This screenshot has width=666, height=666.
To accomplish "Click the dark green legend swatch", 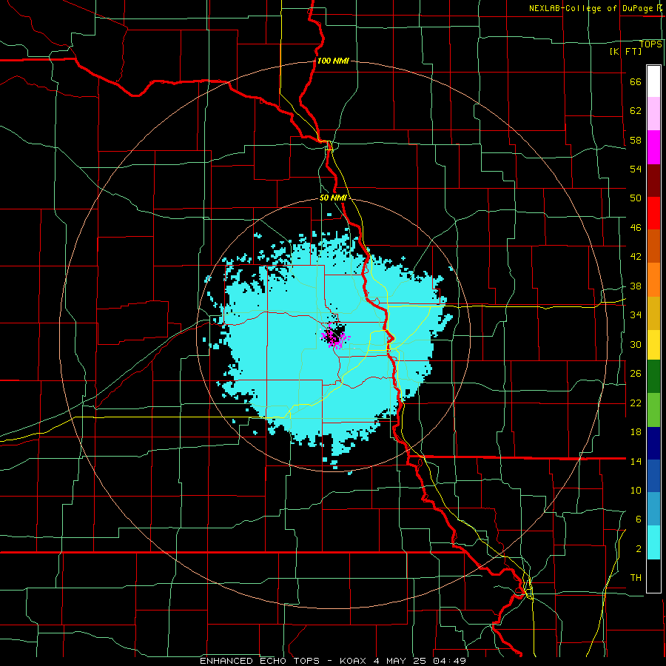I will pyautogui.click(x=653, y=377).
